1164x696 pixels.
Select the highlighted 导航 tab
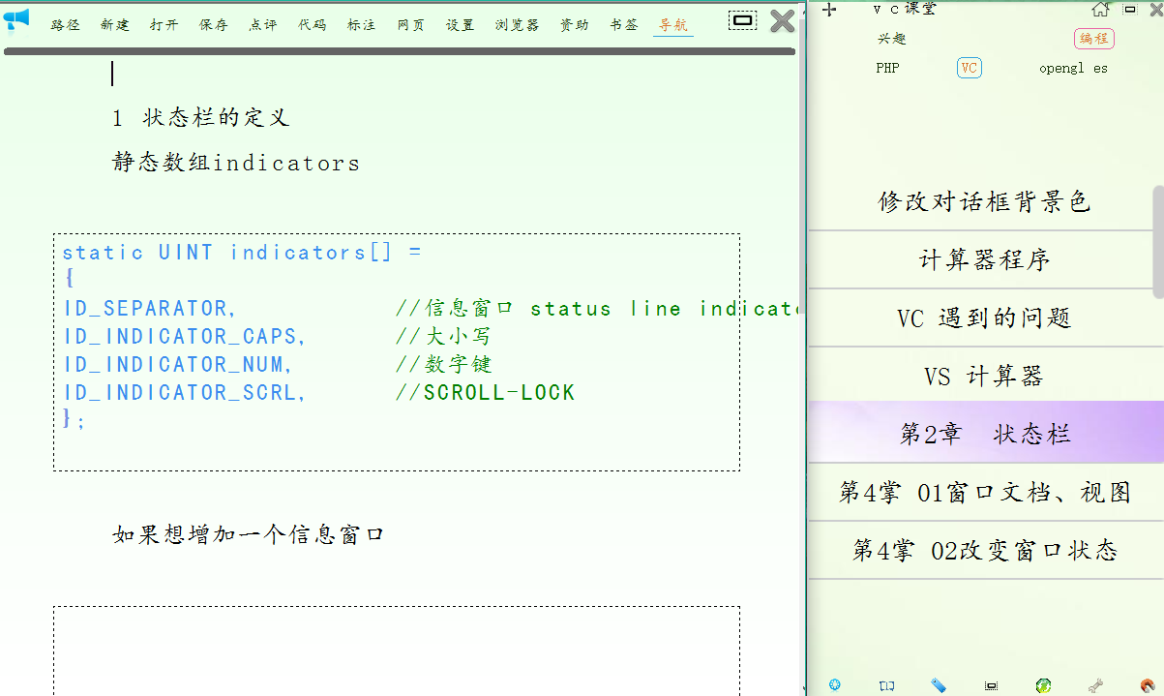click(x=673, y=25)
